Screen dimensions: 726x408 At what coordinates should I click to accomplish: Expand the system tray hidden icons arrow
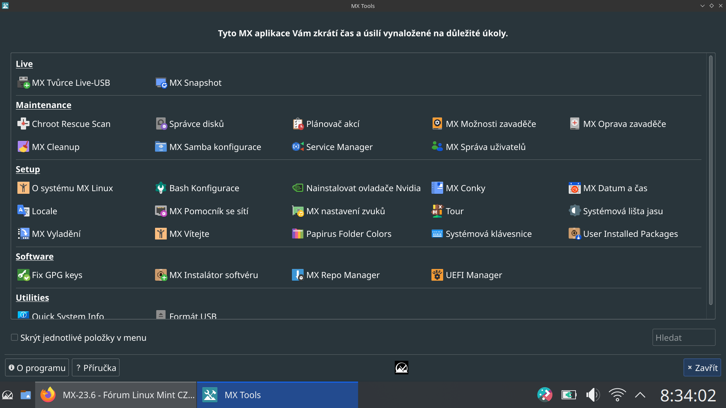point(640,395)
